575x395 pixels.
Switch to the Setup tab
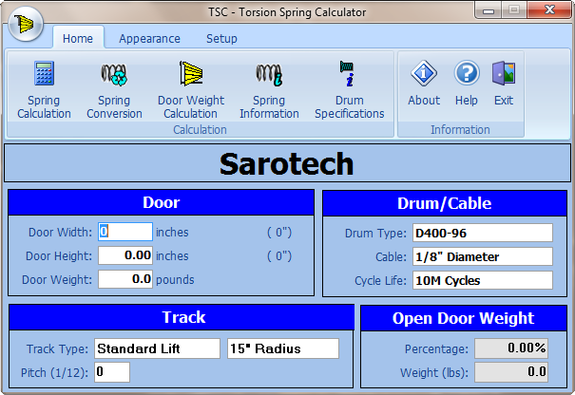click(221, 39)
